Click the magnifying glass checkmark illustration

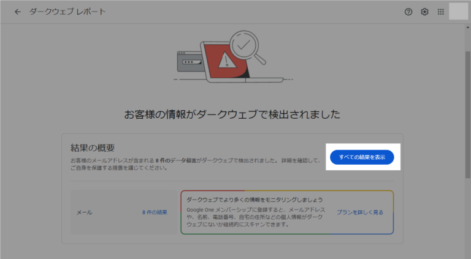coord(247,47)
